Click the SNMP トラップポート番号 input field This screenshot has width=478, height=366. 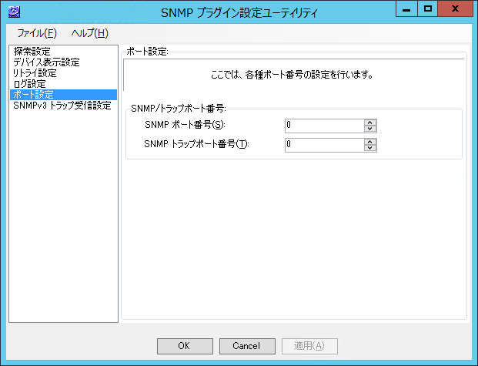coord(324,145)
